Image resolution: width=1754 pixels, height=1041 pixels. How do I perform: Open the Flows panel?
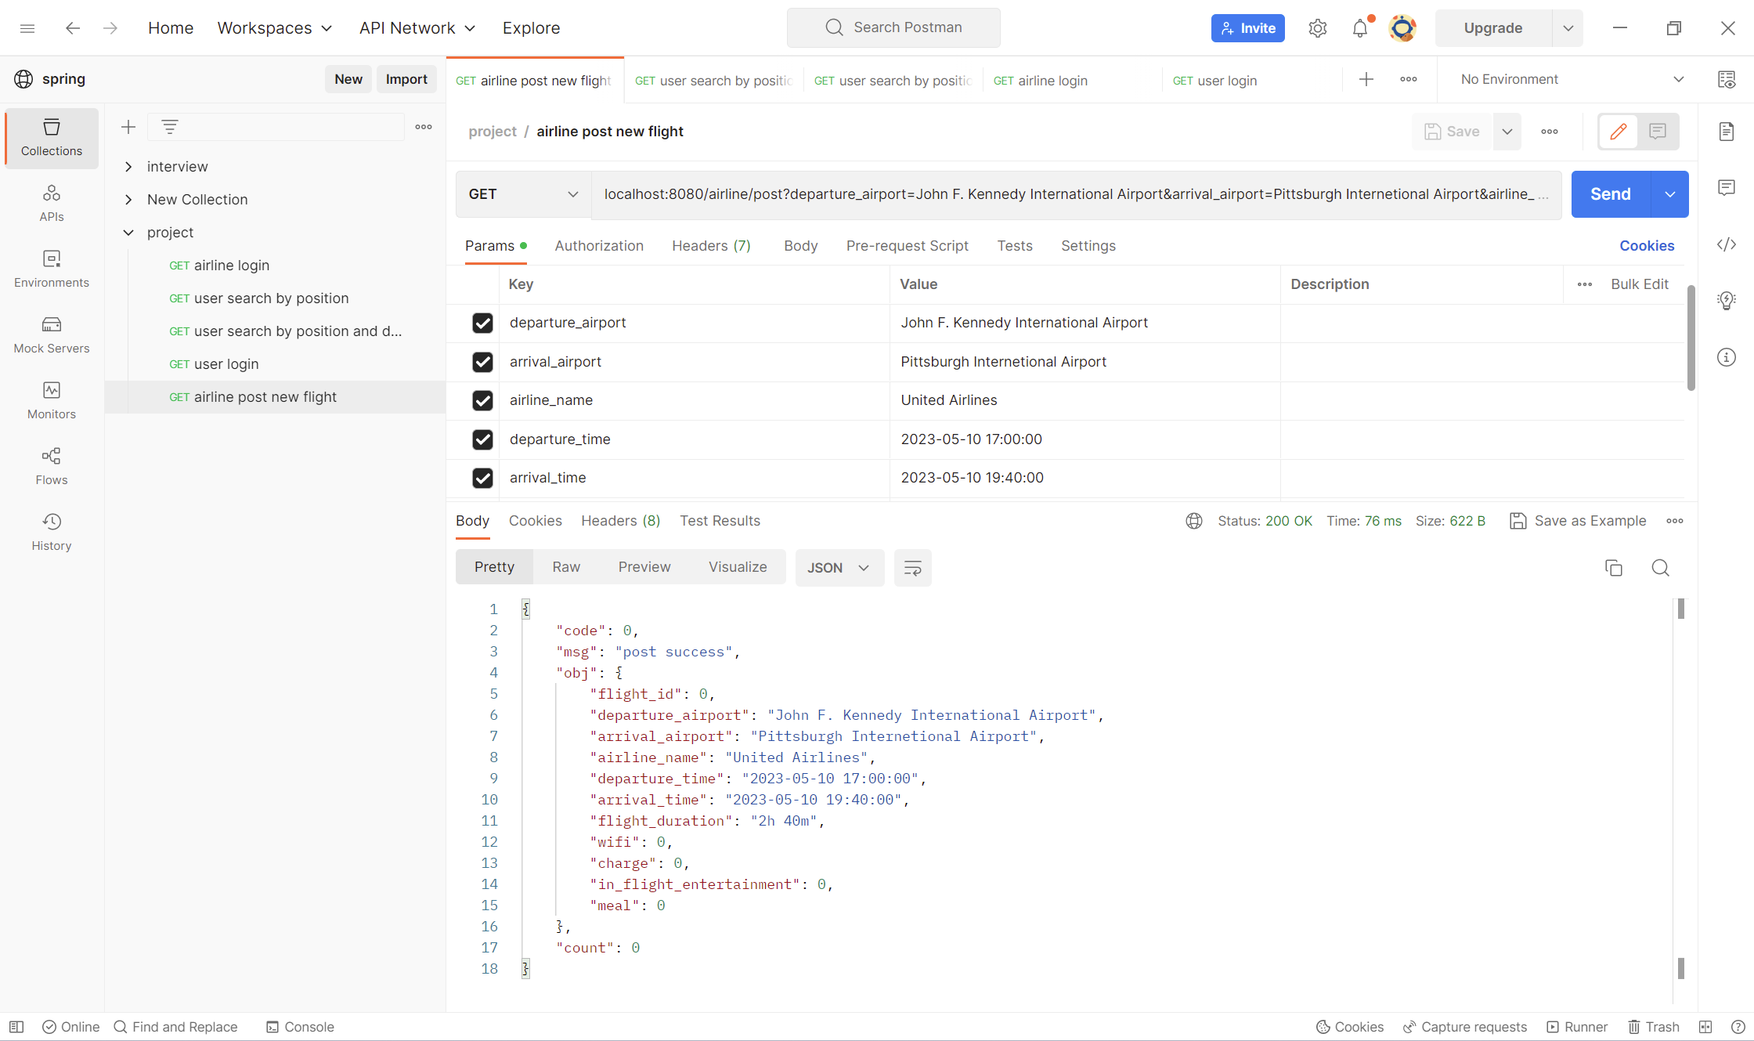52,467
